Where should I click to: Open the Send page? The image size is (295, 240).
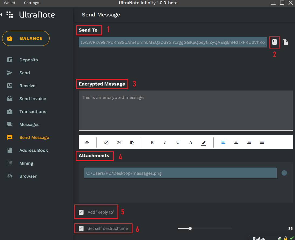25,73
